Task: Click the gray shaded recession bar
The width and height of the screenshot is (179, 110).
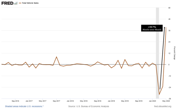Action: 158,53
